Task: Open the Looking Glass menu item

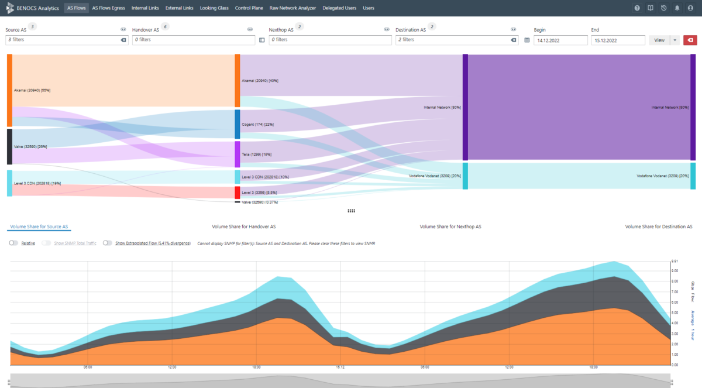Action: point(215,8)
